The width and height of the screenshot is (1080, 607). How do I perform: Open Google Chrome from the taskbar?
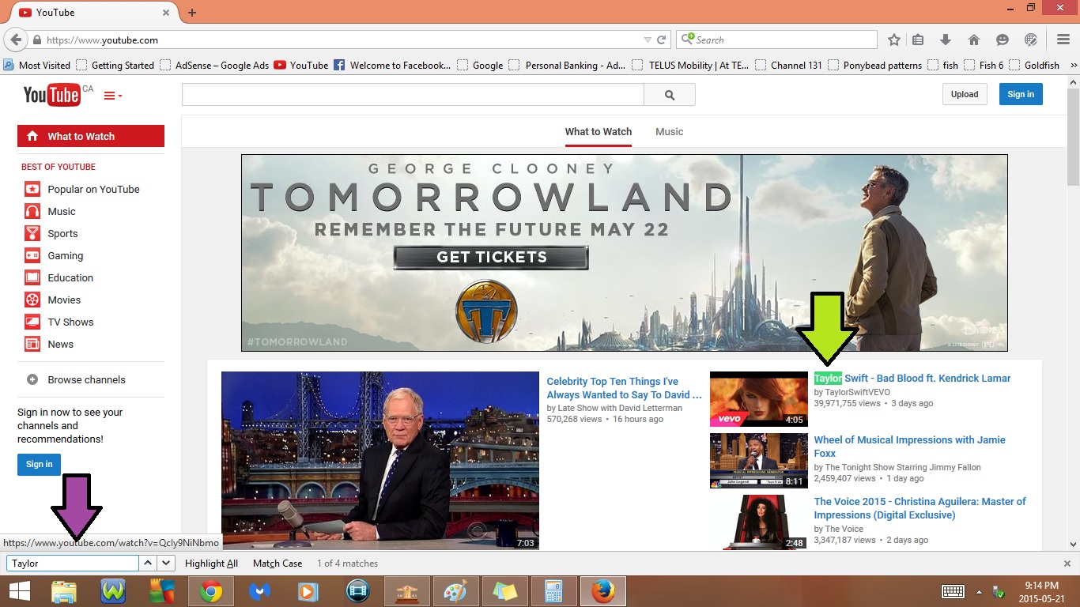pos(211,591)
